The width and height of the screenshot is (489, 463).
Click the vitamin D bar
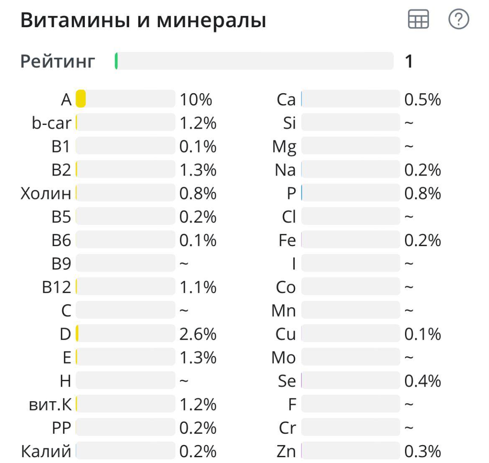pyautogui.click(x=125, y=333)
